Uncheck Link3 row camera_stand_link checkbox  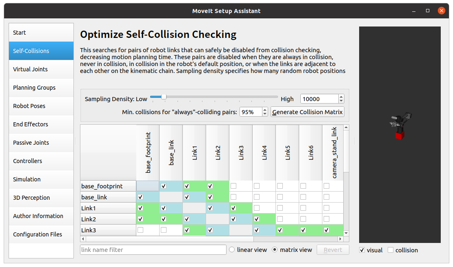pyautogui.click(x=326, y=230)
